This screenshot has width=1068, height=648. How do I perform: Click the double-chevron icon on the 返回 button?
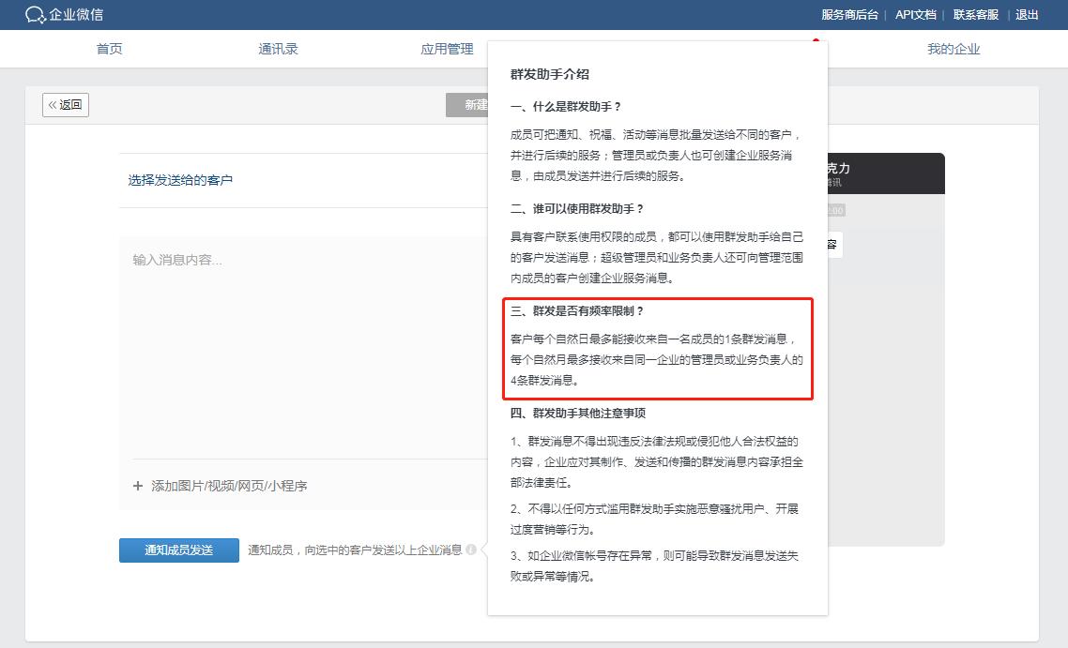click(x=54, y=105)
